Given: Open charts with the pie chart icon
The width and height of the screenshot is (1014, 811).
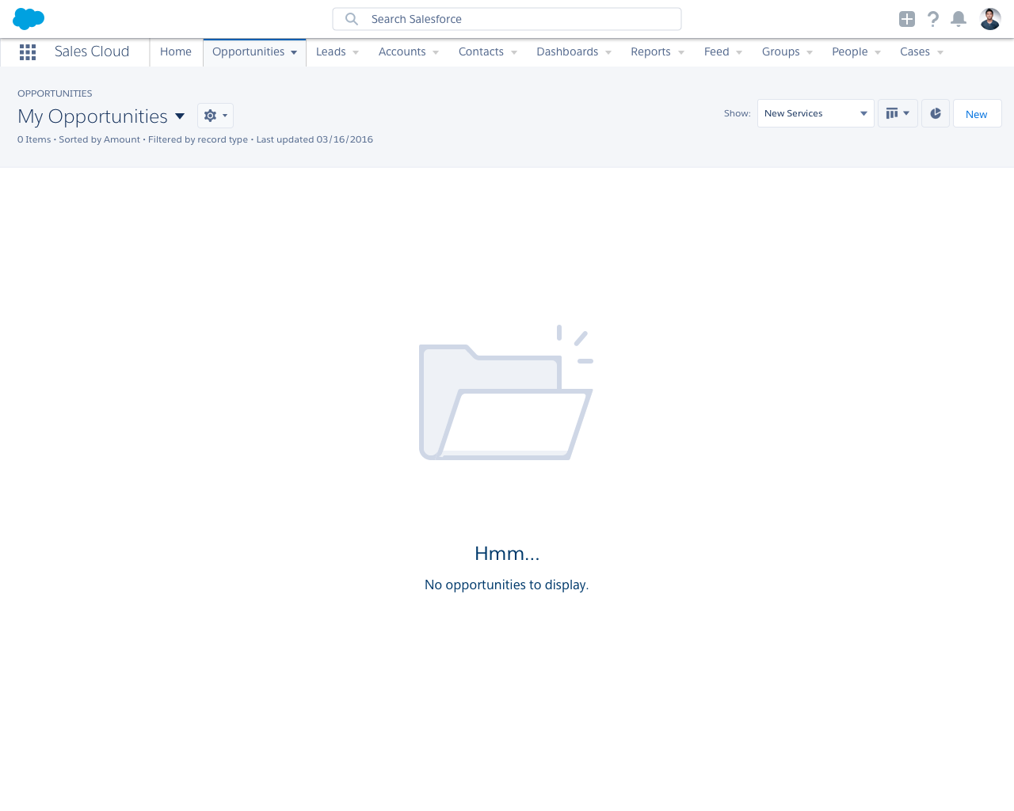Looking at the screenshot, I should pos(936,112).
